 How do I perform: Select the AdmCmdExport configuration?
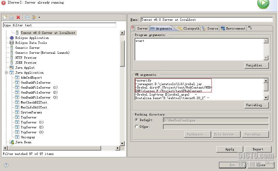(x=31, y=77)
